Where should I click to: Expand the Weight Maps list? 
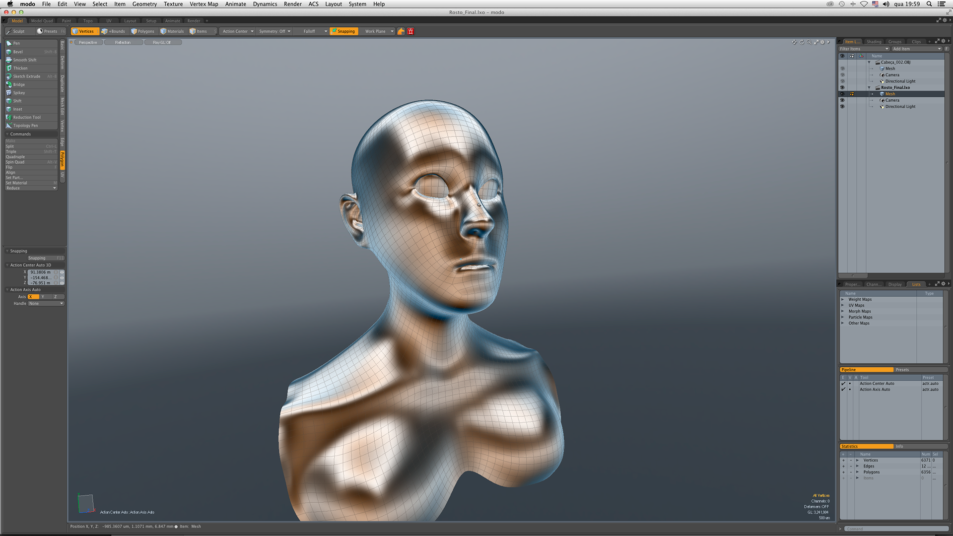point(842,299)
